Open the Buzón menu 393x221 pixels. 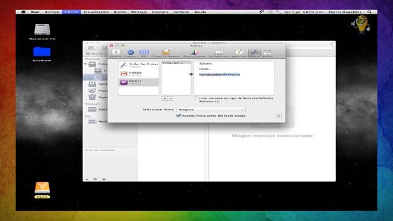[120, 12]
